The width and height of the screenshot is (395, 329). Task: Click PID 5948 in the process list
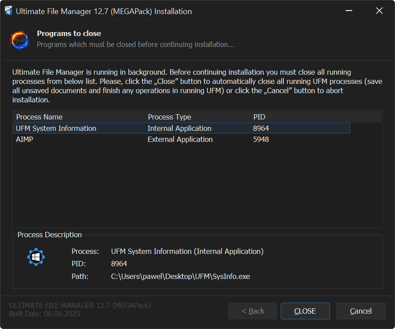[261, 139]
